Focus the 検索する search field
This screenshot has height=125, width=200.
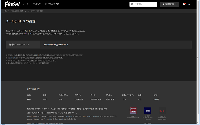tap(143, 4)
